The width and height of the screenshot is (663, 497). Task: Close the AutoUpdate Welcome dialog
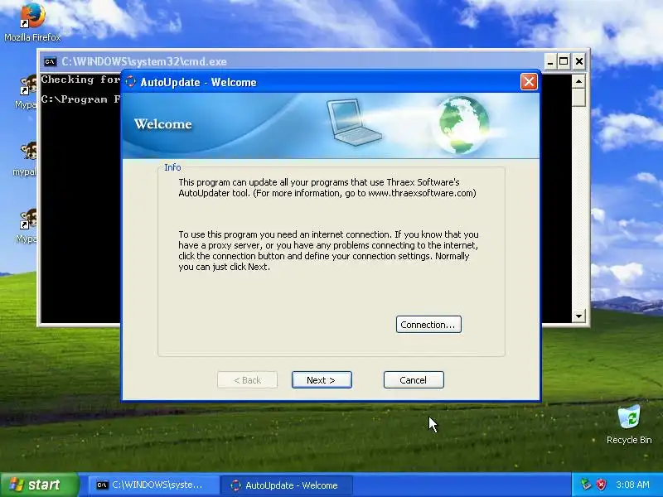tap(529, 81)
